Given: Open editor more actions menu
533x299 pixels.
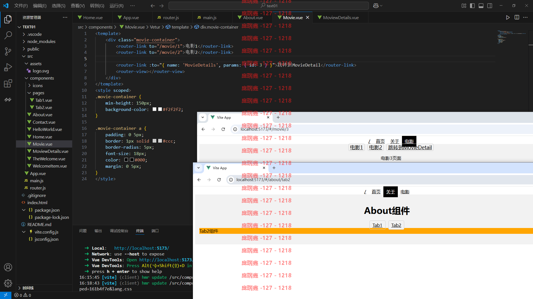Looking at the screenshot, I should [x=525, y=17].
